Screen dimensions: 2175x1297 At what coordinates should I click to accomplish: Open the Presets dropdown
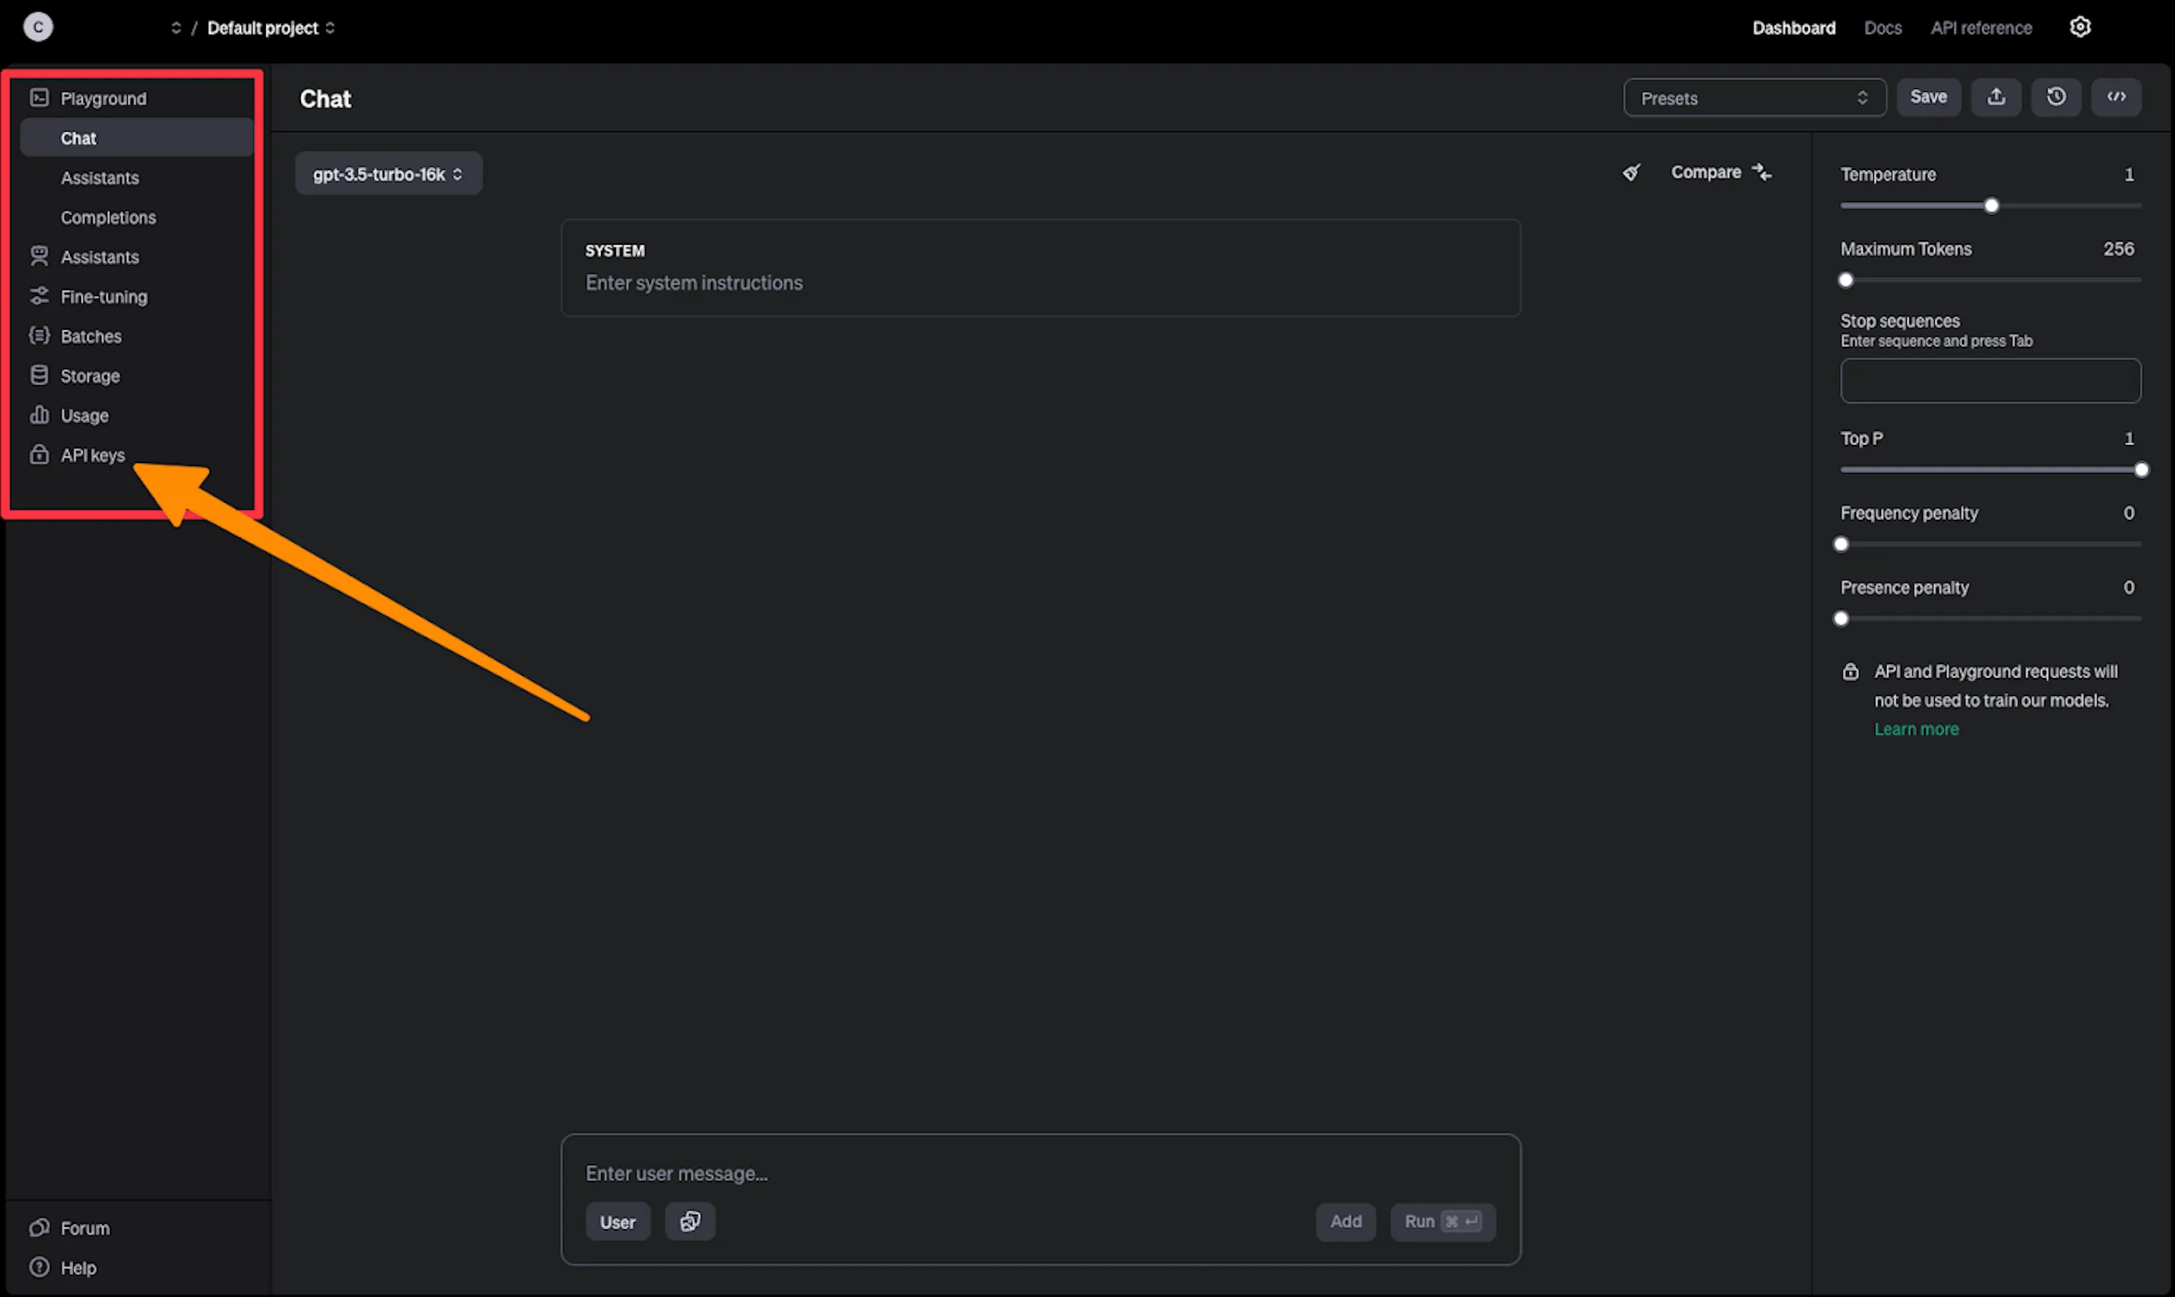pyautogui.click(x=1754, y=98)
